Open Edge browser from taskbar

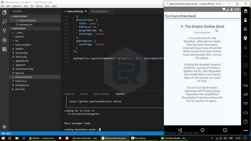24,138
